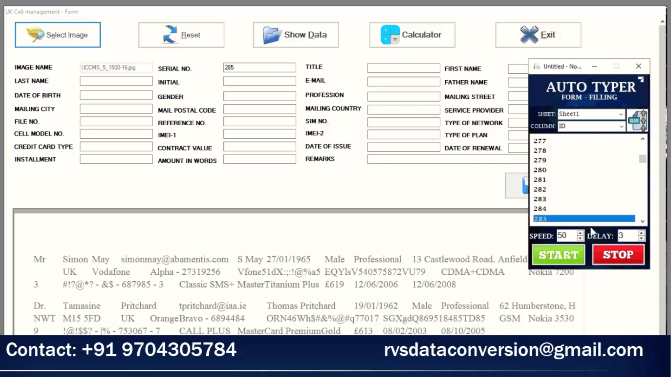Click the PROFESSION input field
Viewport: 671px width, 377px height.
click(x=404, y=96)
